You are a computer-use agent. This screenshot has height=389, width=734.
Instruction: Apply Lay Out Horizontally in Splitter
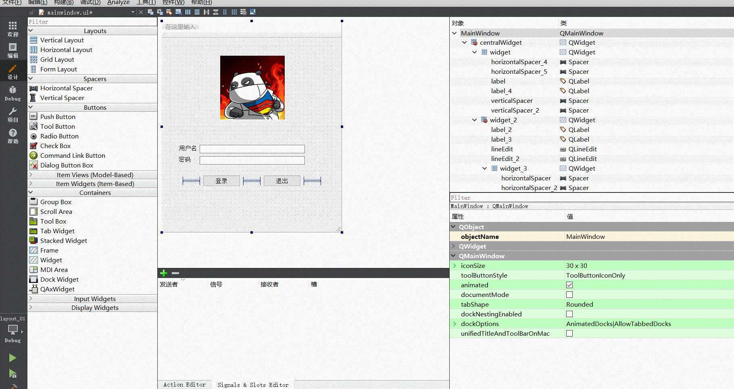click(206, 12)
